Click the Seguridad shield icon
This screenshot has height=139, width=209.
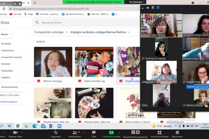[55, 133]
